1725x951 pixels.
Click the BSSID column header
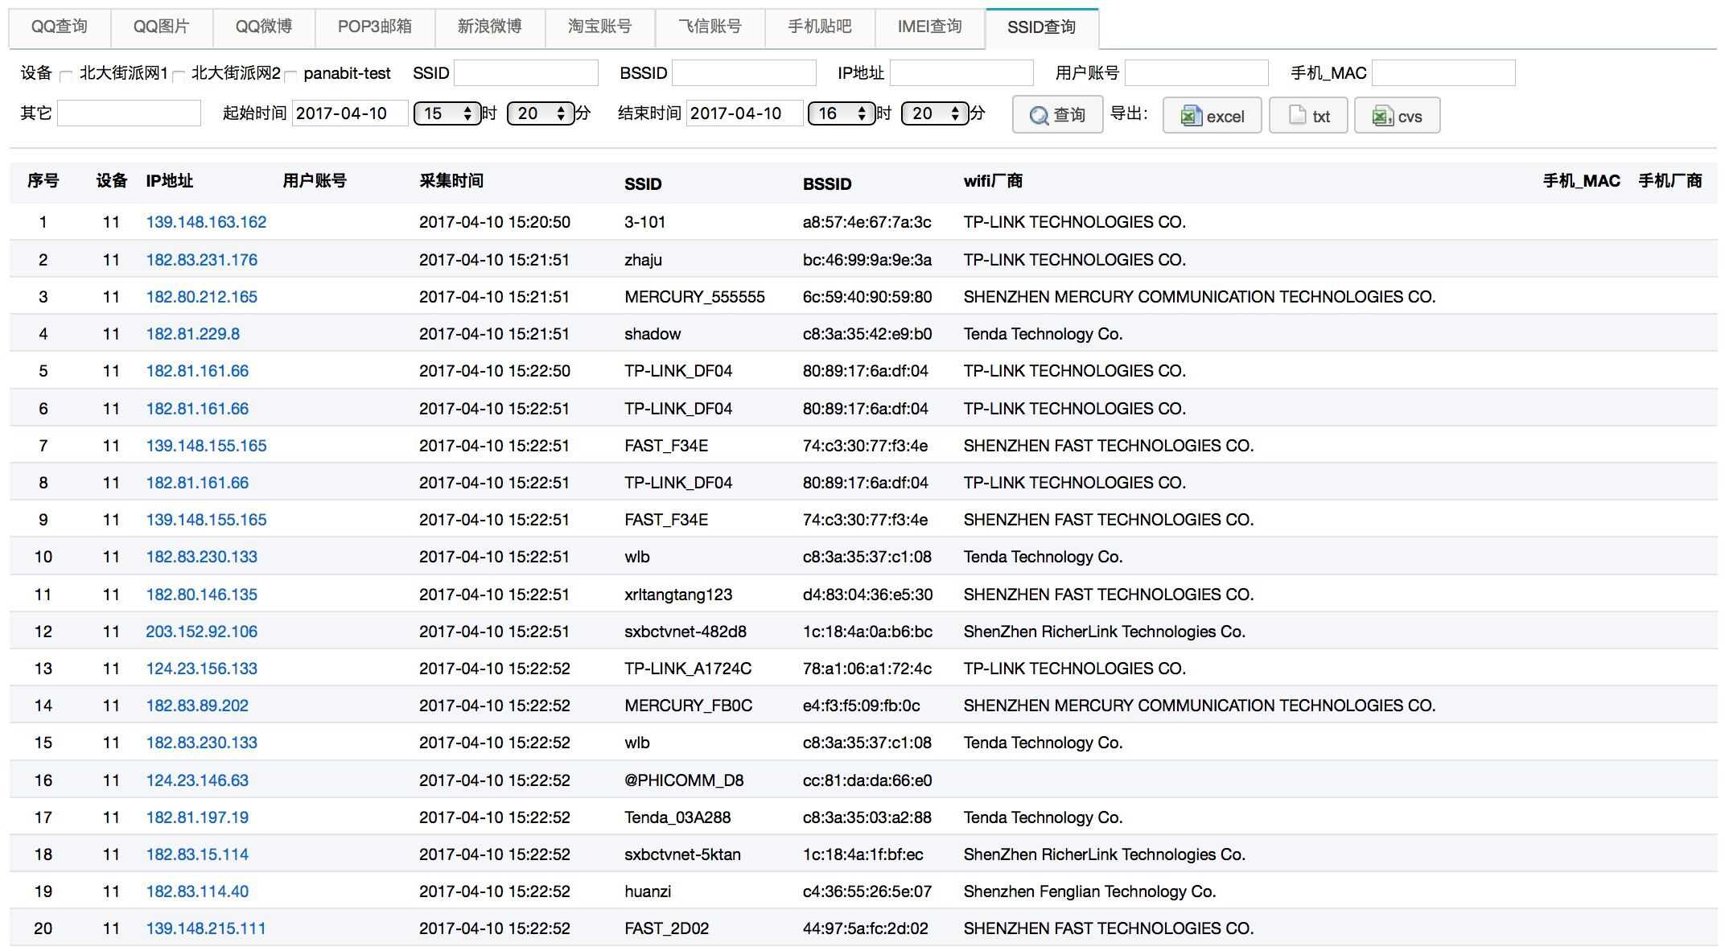point(827,184)
